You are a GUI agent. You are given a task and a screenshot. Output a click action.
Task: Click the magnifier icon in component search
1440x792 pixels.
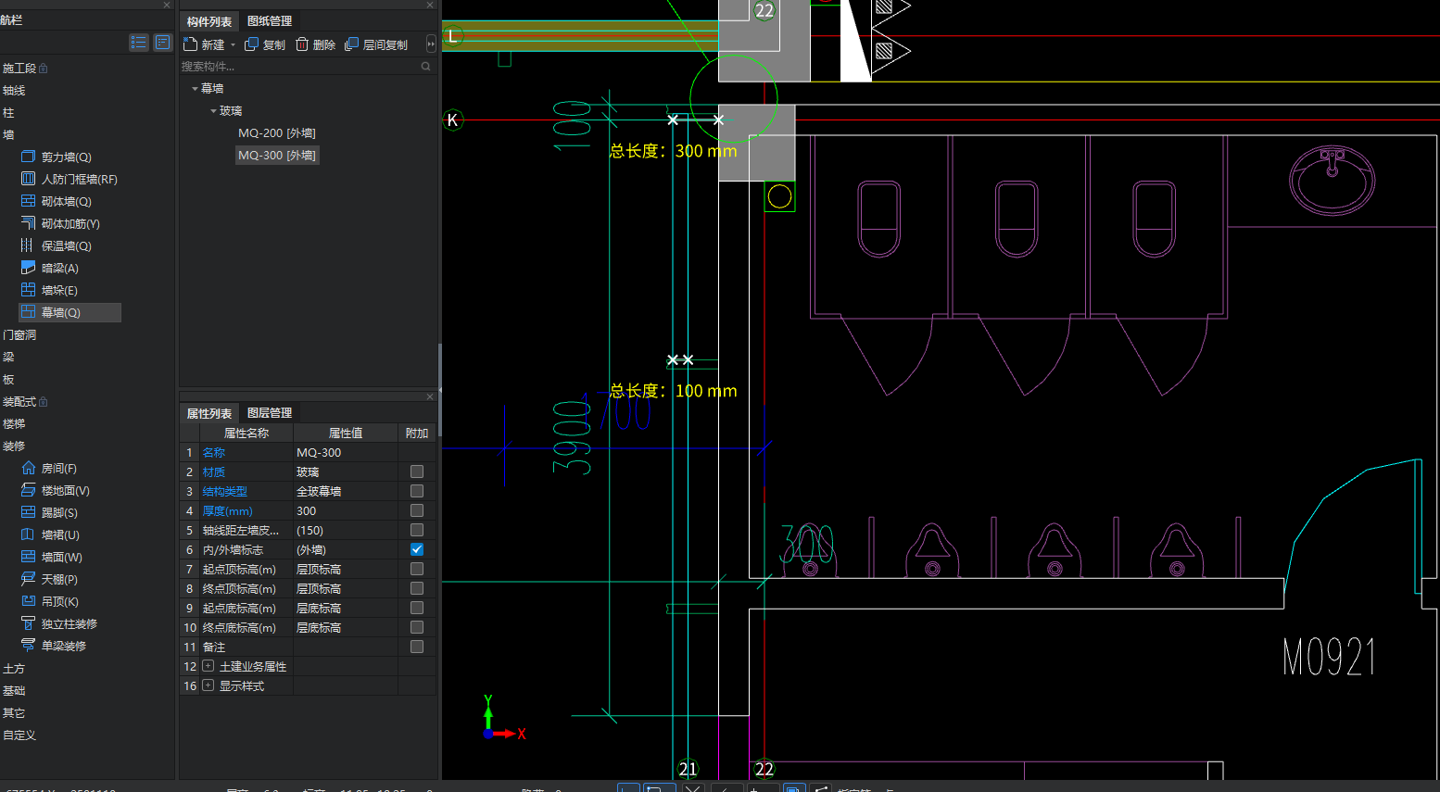[426, 67]
